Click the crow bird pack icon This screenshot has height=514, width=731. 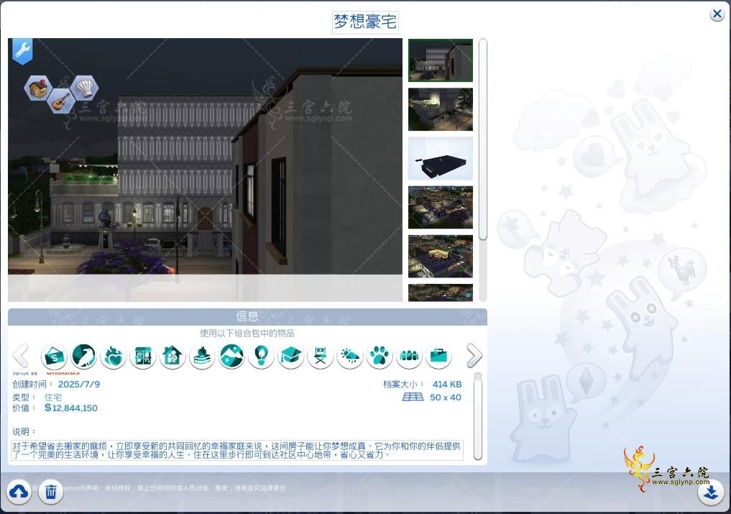pyautogui.click(x=84, y=357)
